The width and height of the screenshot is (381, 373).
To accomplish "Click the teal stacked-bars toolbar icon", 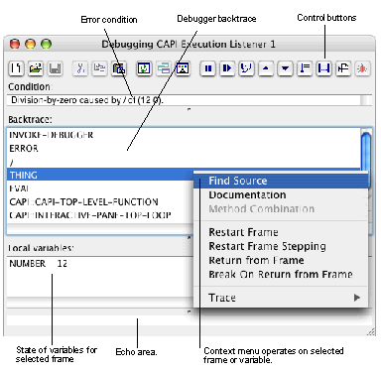I will 164,68.
